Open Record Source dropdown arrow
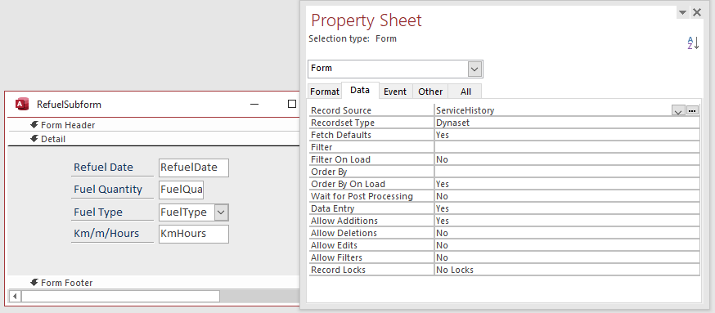 (678, 110)
